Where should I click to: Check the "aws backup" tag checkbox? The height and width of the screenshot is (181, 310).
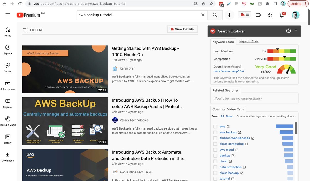click(215, 132)
